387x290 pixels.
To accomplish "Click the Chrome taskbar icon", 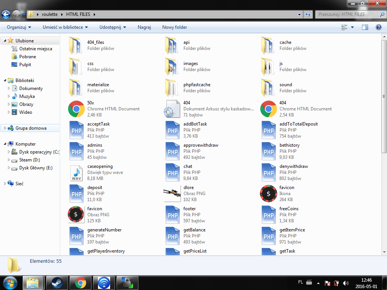I will click(x=80, y=282).
